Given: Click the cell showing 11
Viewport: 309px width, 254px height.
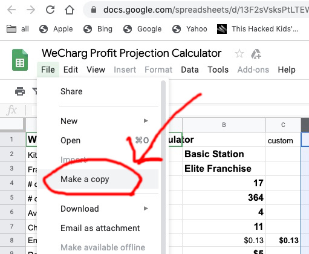Looking at the screenshot, I should (224, 227).
